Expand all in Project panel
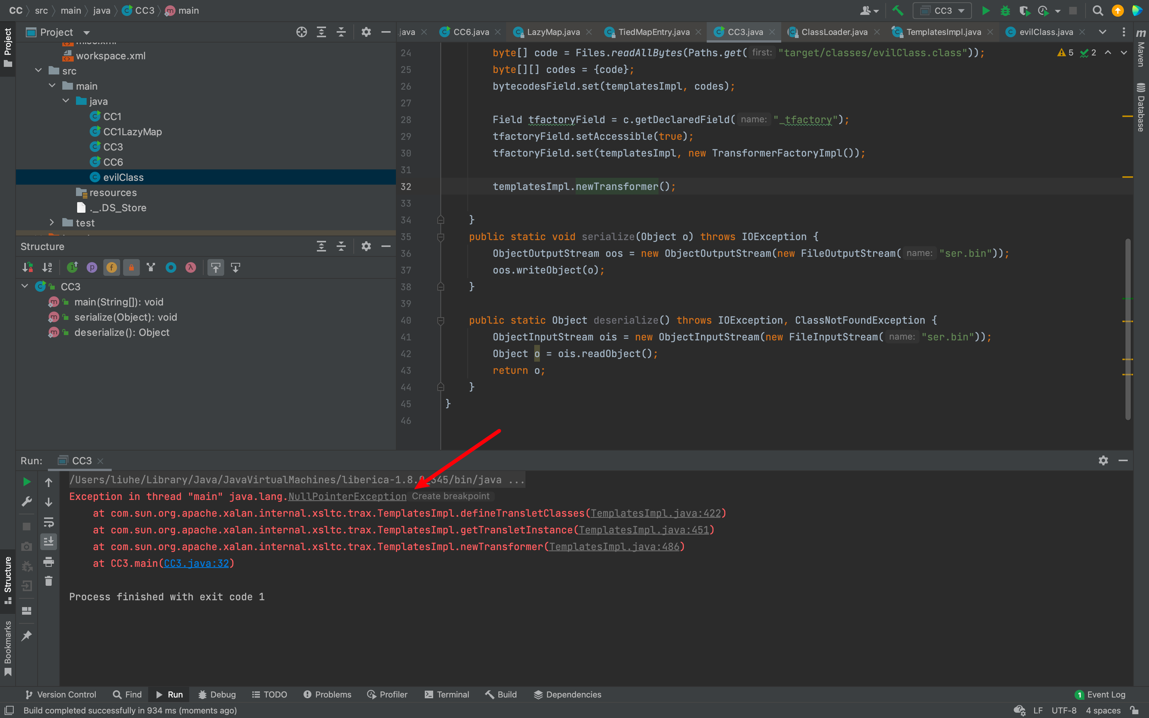Image resolution: width=1149 pixels, height=718 pixels. point(321,32)
